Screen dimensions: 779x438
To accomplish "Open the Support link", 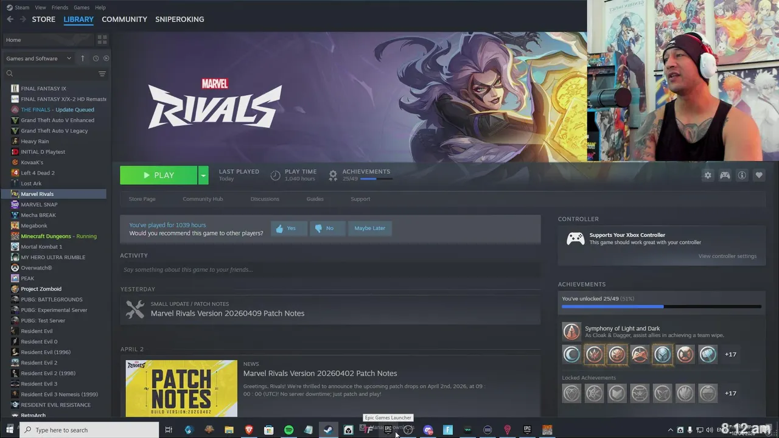I will [360, 199].
